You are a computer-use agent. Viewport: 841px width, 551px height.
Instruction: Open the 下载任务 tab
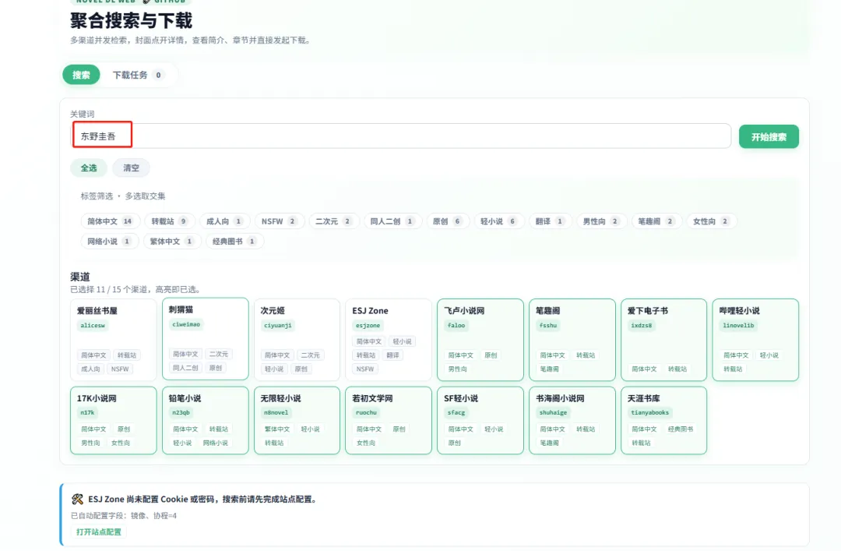138,75
